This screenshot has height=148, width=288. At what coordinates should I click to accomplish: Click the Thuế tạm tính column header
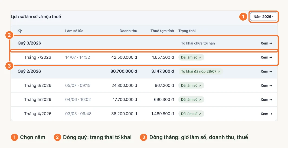(162, 31)
